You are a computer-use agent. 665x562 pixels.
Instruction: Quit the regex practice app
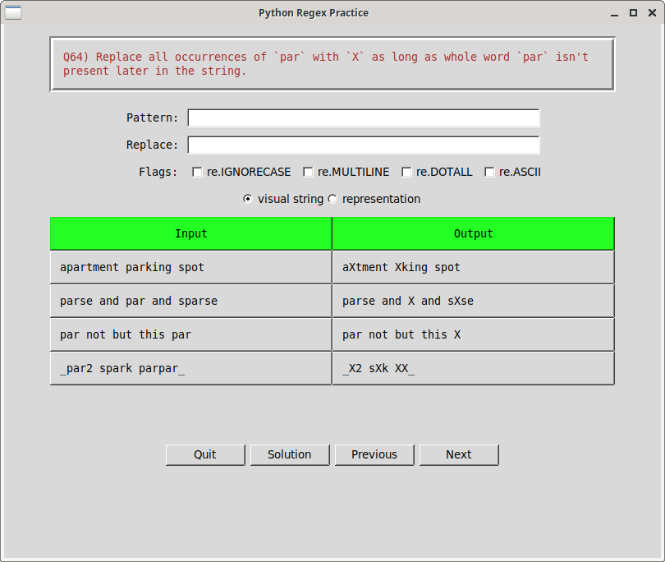click(x=204, y=454)
